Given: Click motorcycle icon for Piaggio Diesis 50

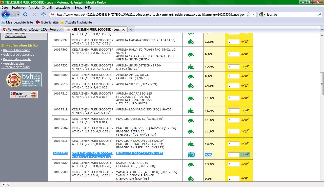Looking at the screenshot, I should pyautogui.click(x=191, y=120).
